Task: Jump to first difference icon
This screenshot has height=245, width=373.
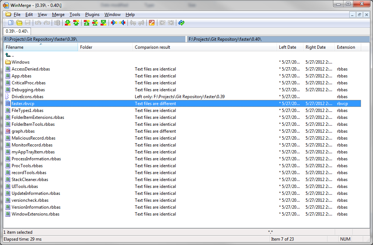Action: click(x=87, y=23)
